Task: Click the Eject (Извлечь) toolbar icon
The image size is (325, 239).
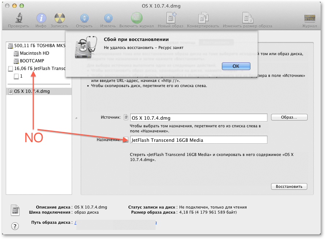Action: [108, 18]
